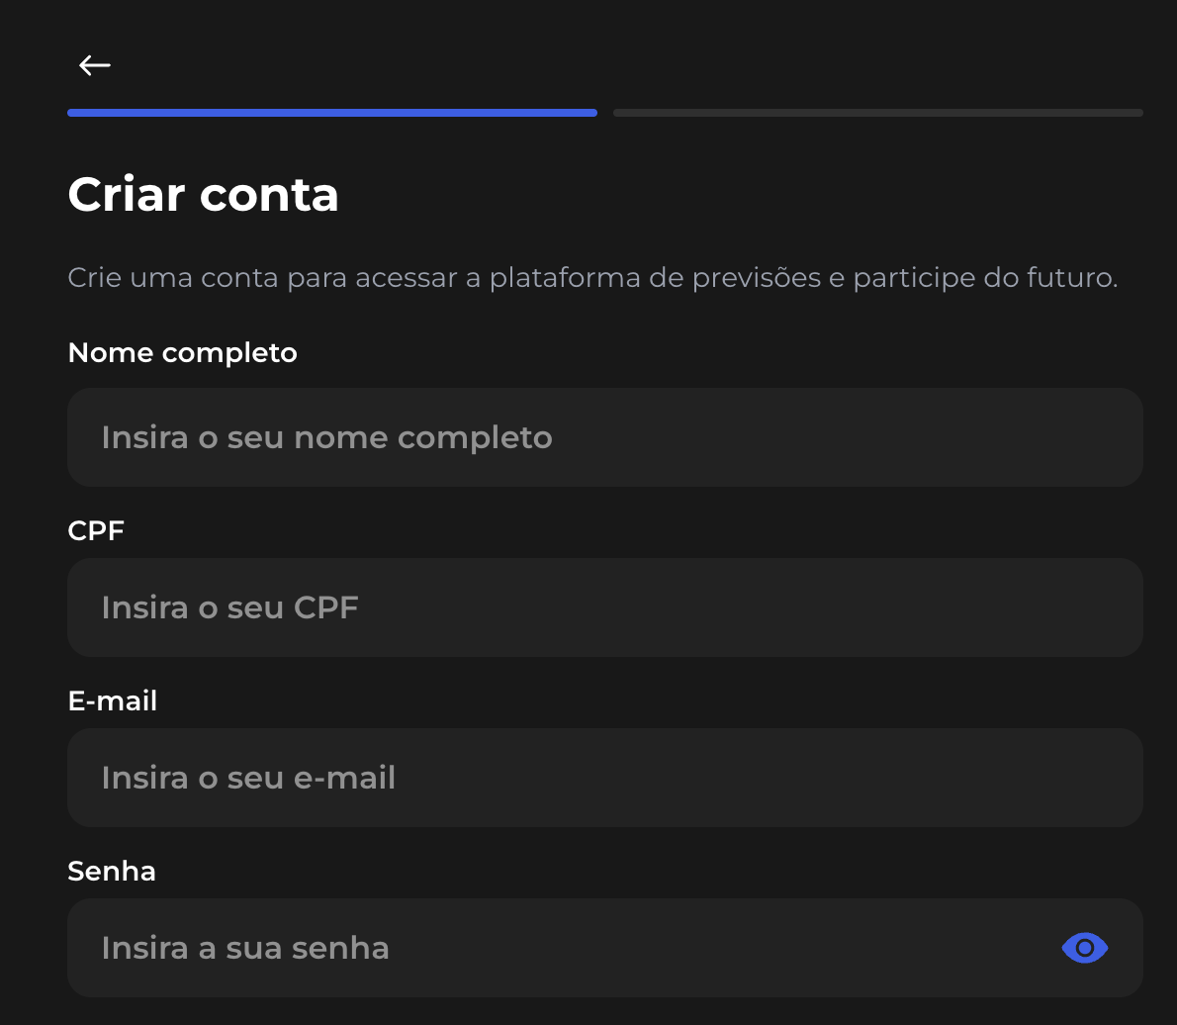The image size is (1177, 1025).
Task: Click "participe do futuro" in the subtitle
Action: click(984, 278)
